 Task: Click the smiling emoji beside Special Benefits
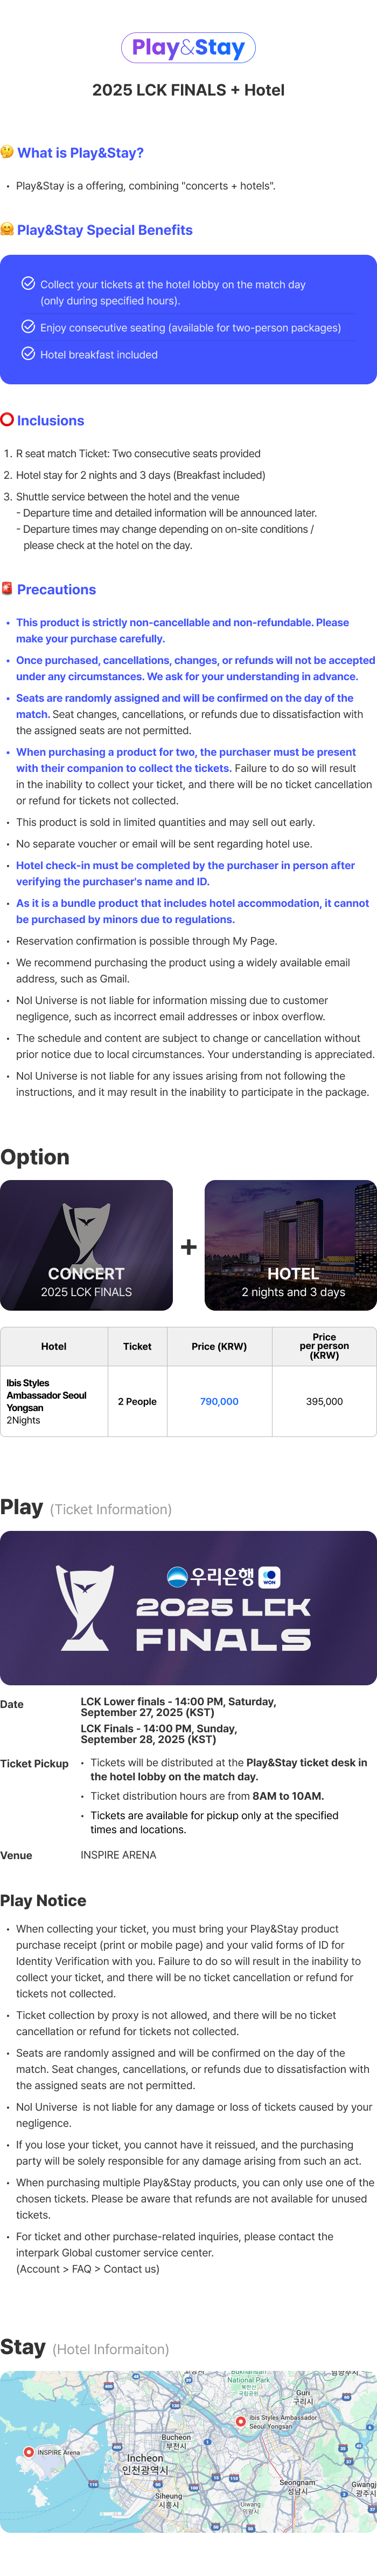(x=7, y=229)
